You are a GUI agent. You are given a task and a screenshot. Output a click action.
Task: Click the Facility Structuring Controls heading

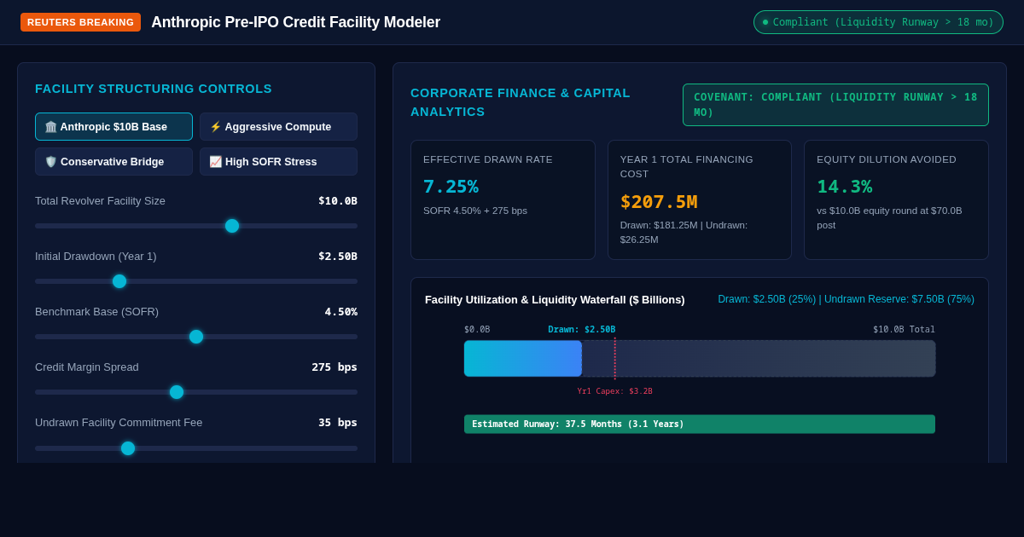(154, 89)
